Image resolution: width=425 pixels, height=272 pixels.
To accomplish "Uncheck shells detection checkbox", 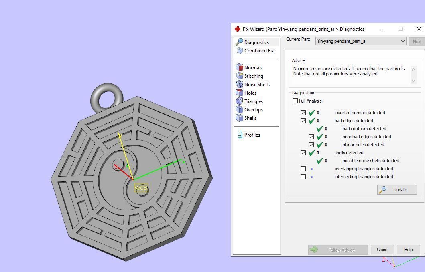I will (303, 153).
